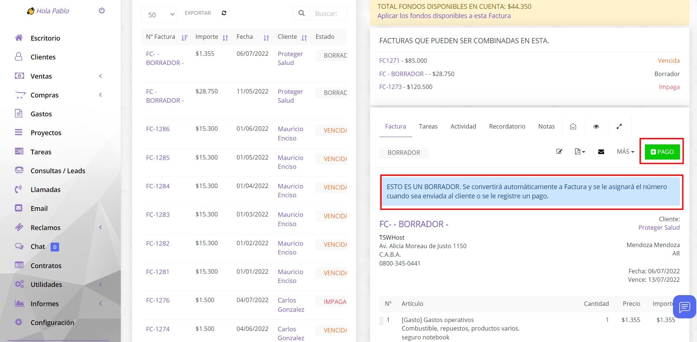The image size is (697, 342).
Task: Click the Llamadas phone icon
Action: pyautogui.click(x=18, y=189)
